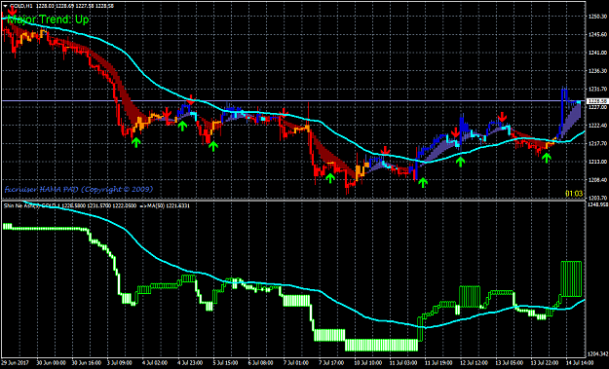Screen dimensions: 609x369
Task: Click the yellow 01:03 candle countdown timer
Action: 574,193
